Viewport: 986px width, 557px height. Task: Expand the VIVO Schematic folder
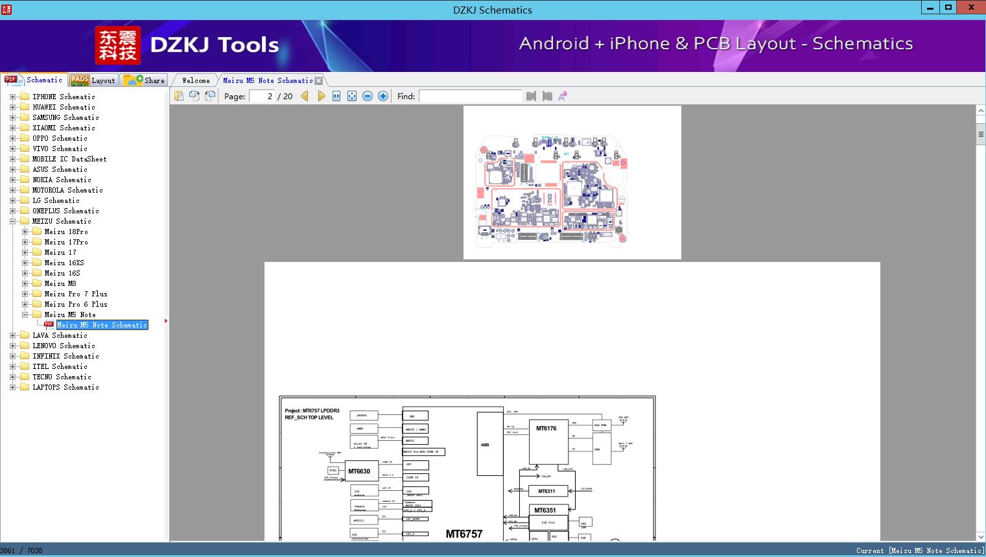coord(12,148)
